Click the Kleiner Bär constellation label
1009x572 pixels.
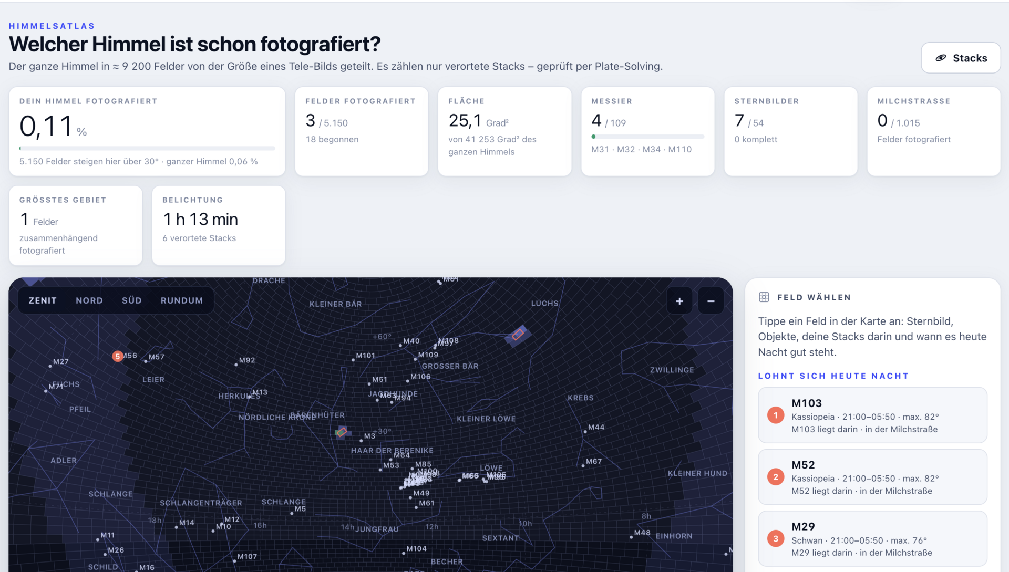pos(335,304)
